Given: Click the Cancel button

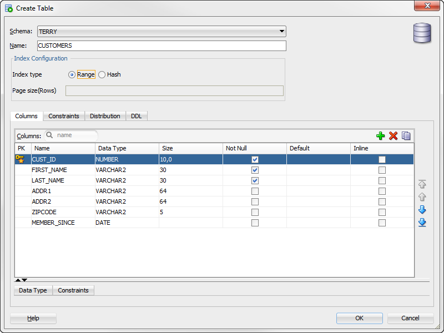Looking at the screenshot, I should click(x=410, y=318).
